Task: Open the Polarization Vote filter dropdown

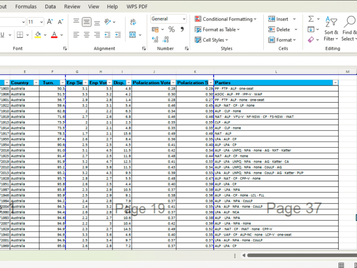Action: tap(173, 83)
